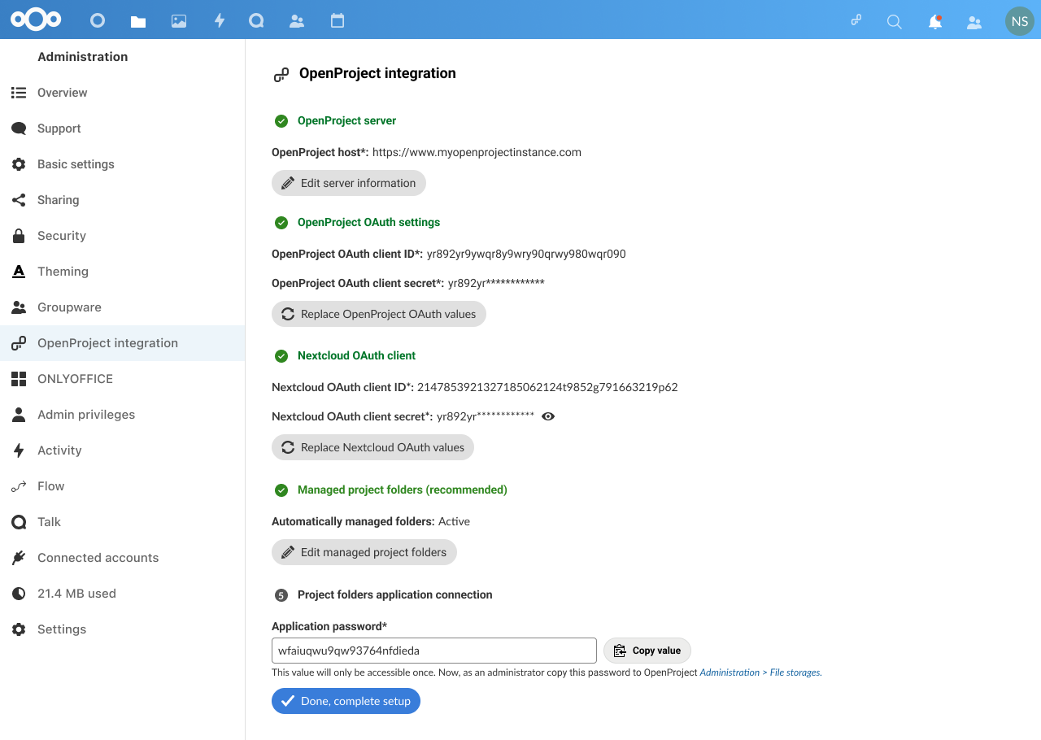Open Talk app icon in top bar
This screenshot has height=740, width=1041.
coord(257,21)
